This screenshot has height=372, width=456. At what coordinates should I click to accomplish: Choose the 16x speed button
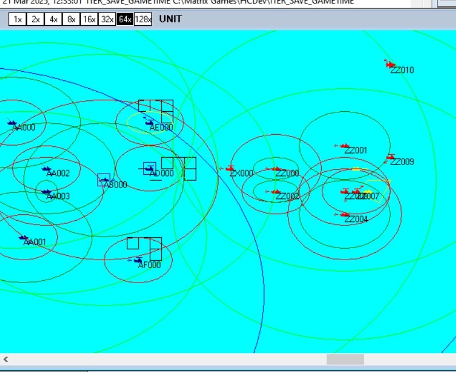coord(89,19)
